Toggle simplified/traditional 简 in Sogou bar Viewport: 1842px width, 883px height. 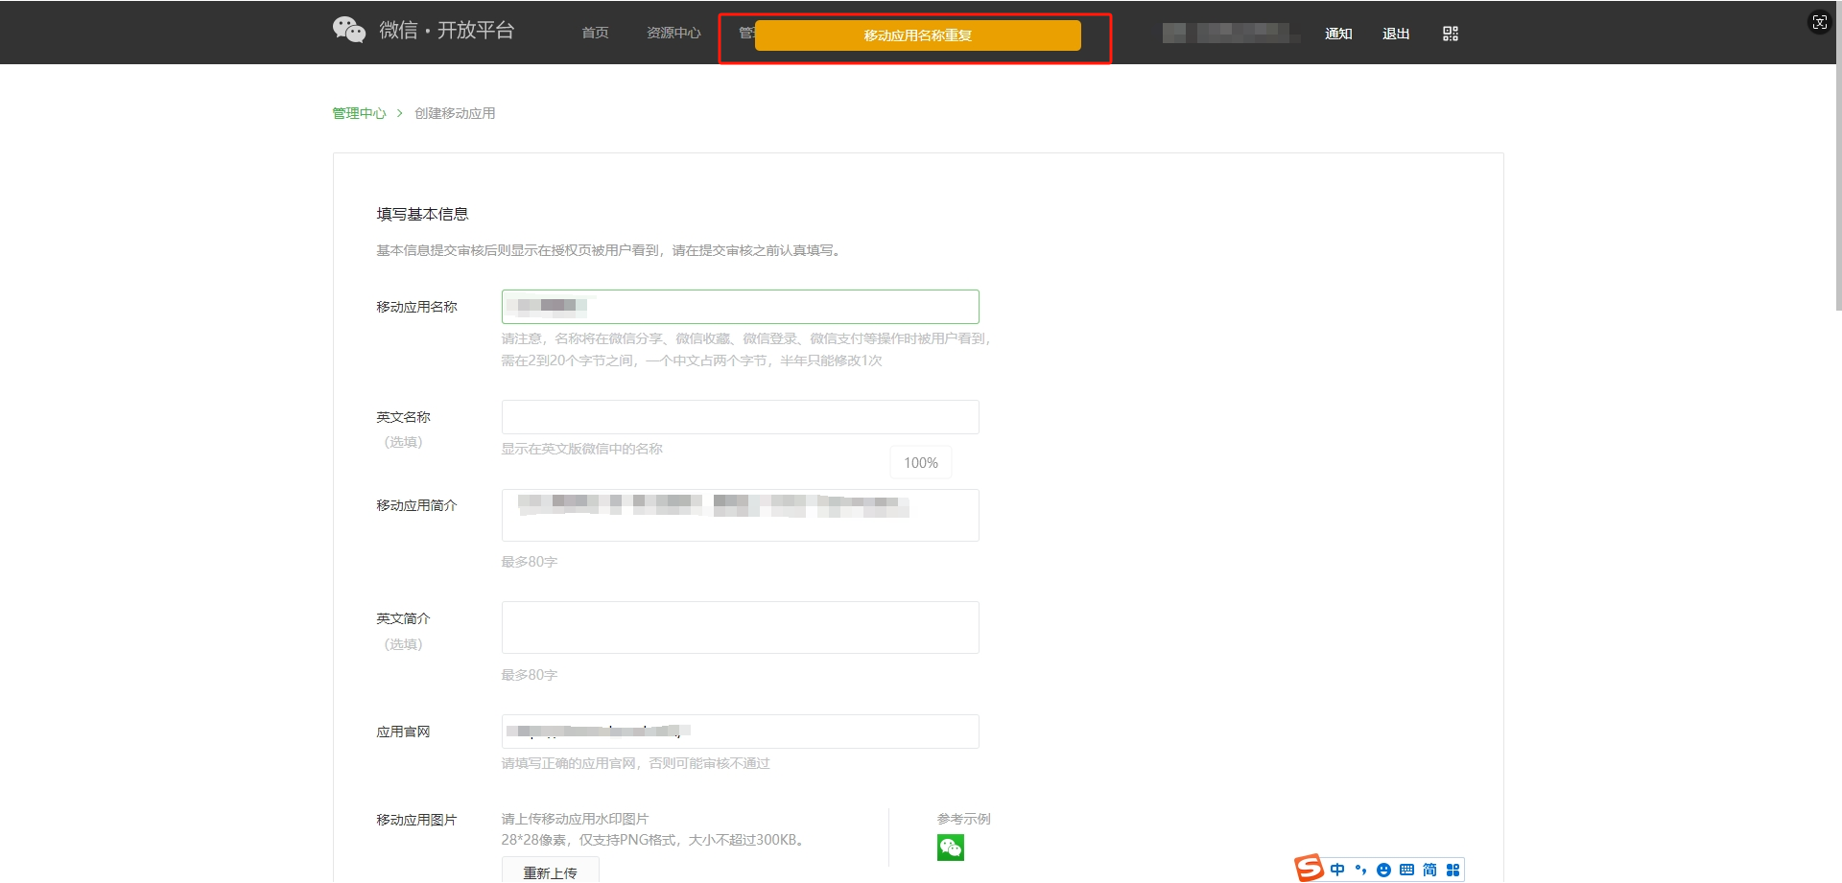pos(1429,870)
